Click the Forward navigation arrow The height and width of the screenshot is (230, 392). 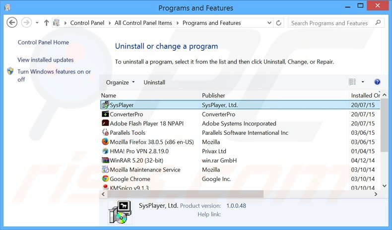click(26, 23)
